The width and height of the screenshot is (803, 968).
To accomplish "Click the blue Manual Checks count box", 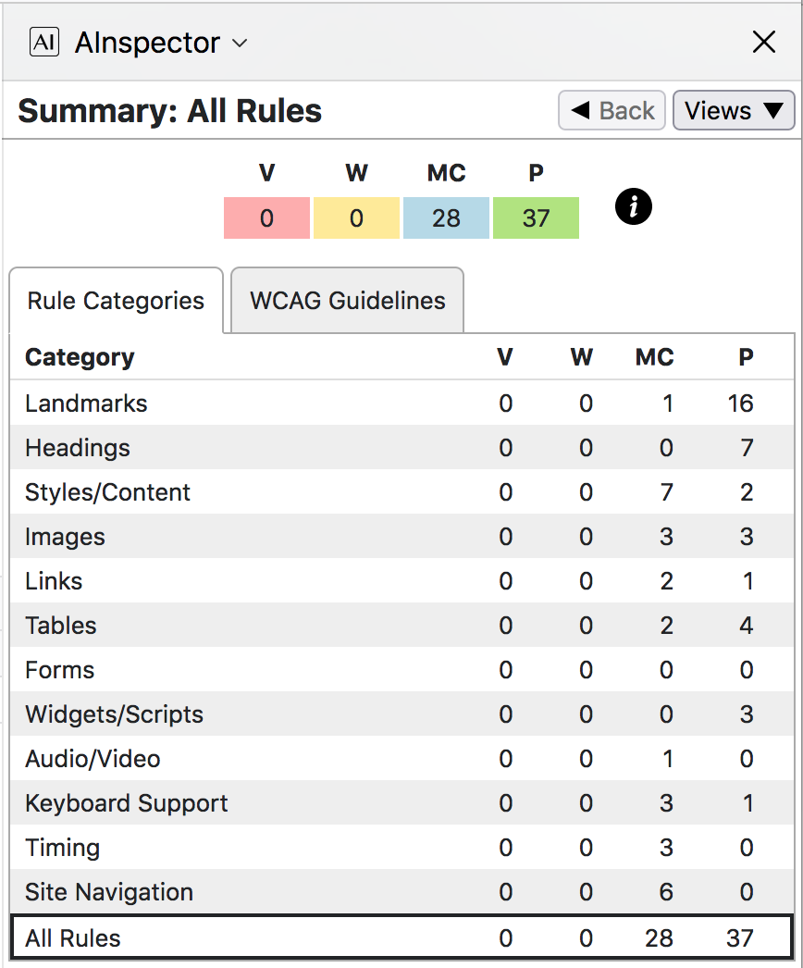I will coord(446,218).
